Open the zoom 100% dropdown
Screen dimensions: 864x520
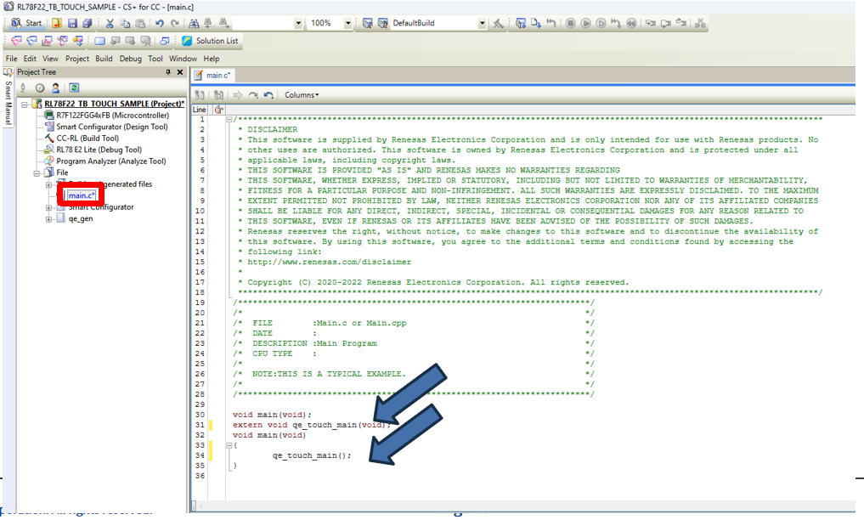348,23
